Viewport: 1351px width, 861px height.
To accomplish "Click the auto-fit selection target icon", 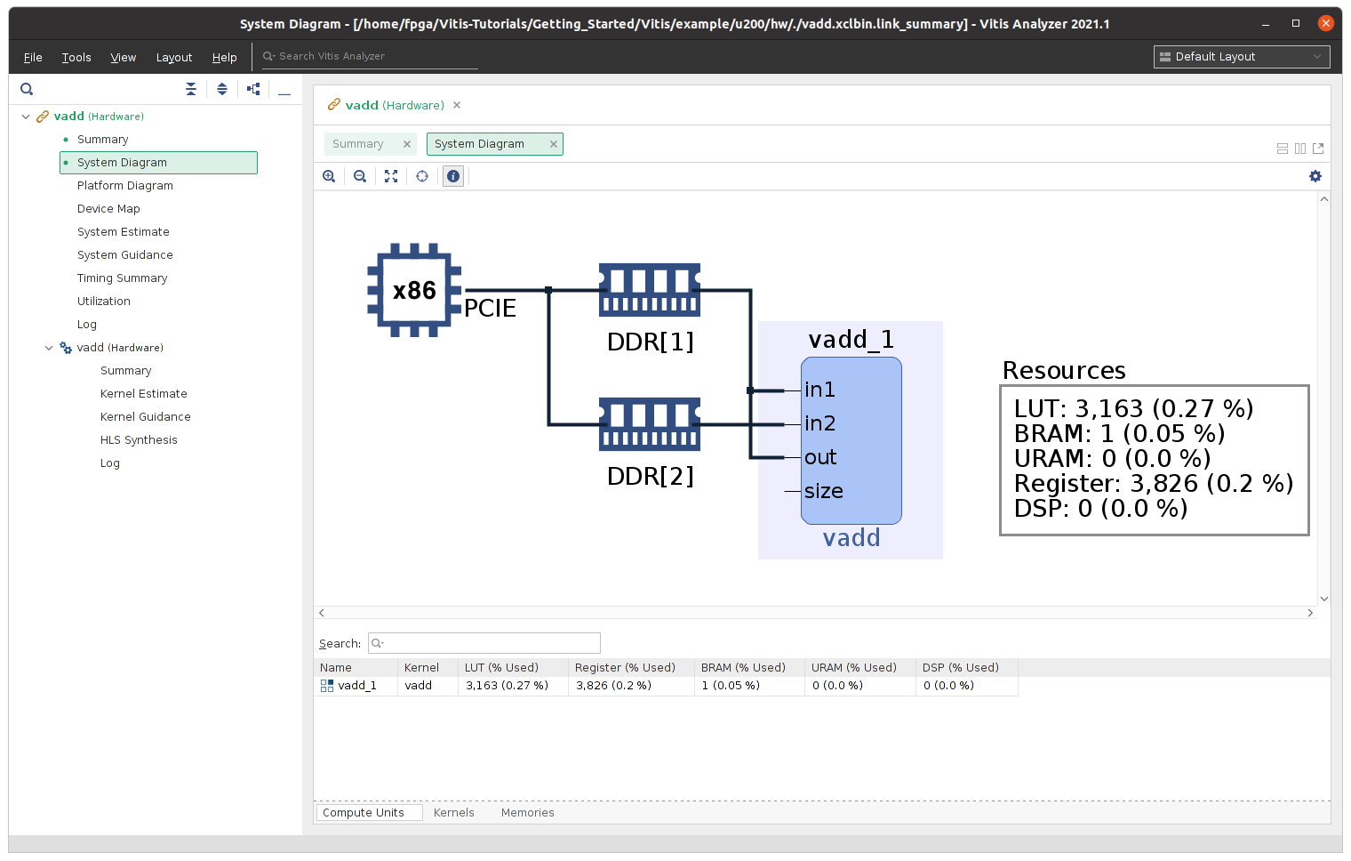I will (422, 176).
